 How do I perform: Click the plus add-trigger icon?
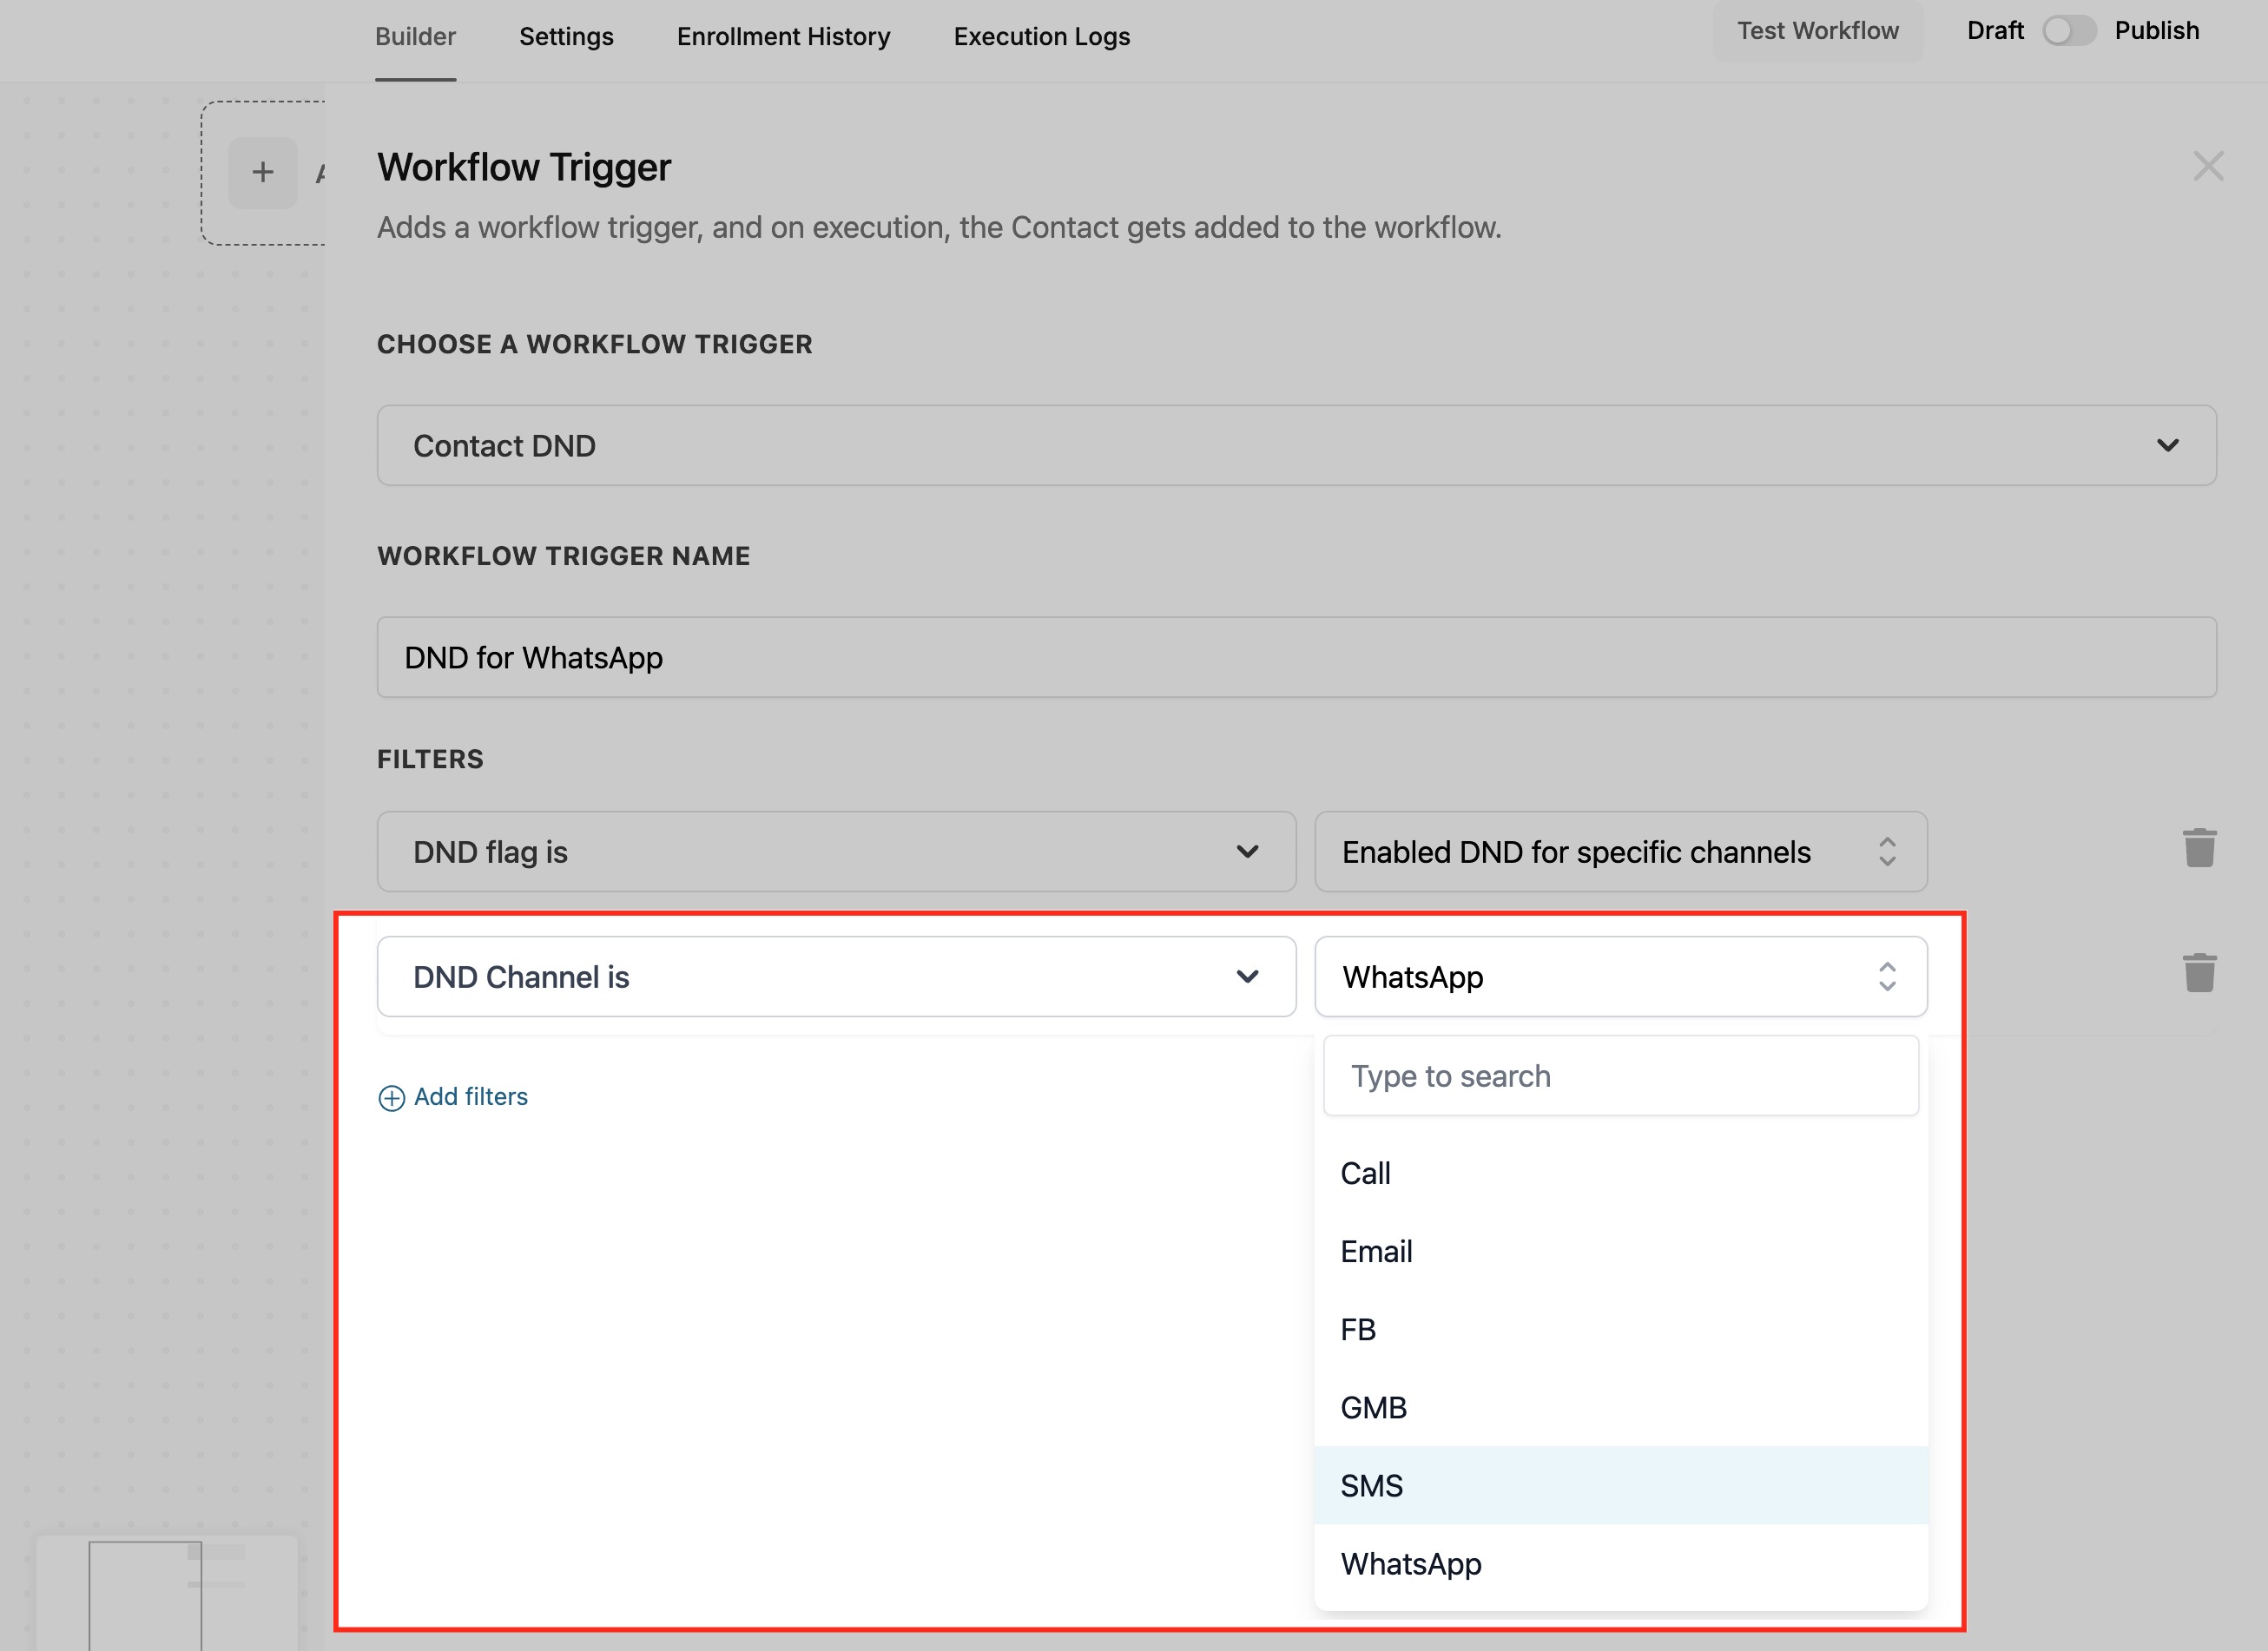[262, 173]
